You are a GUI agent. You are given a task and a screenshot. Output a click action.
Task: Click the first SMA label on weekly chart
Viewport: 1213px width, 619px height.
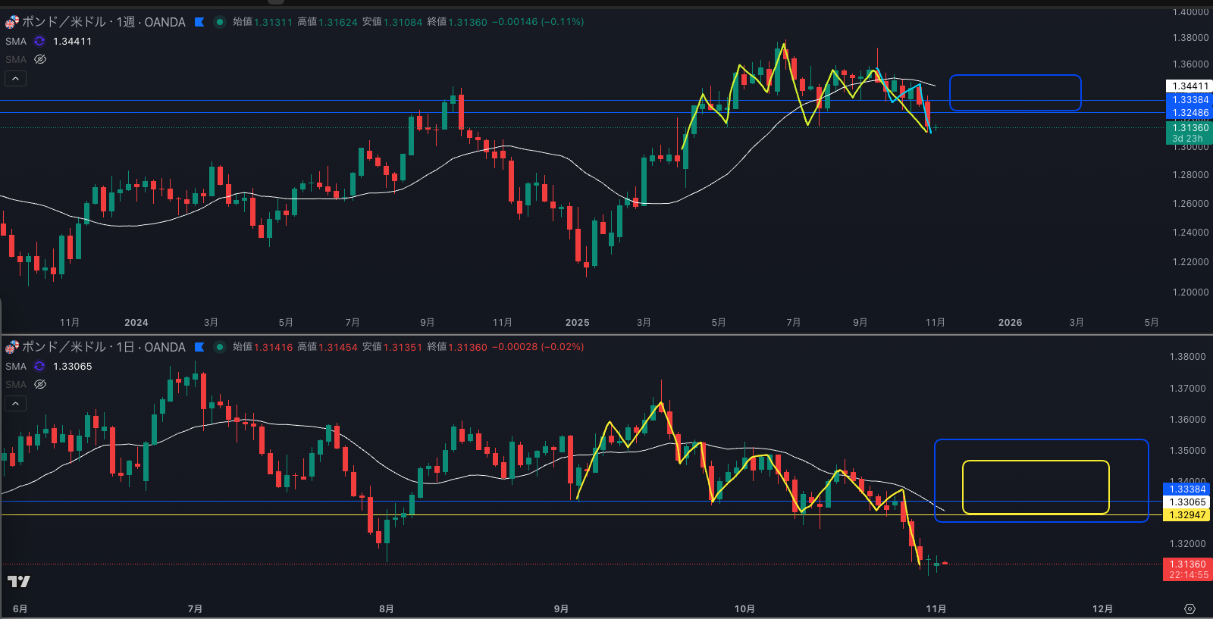tap(16, 41)
